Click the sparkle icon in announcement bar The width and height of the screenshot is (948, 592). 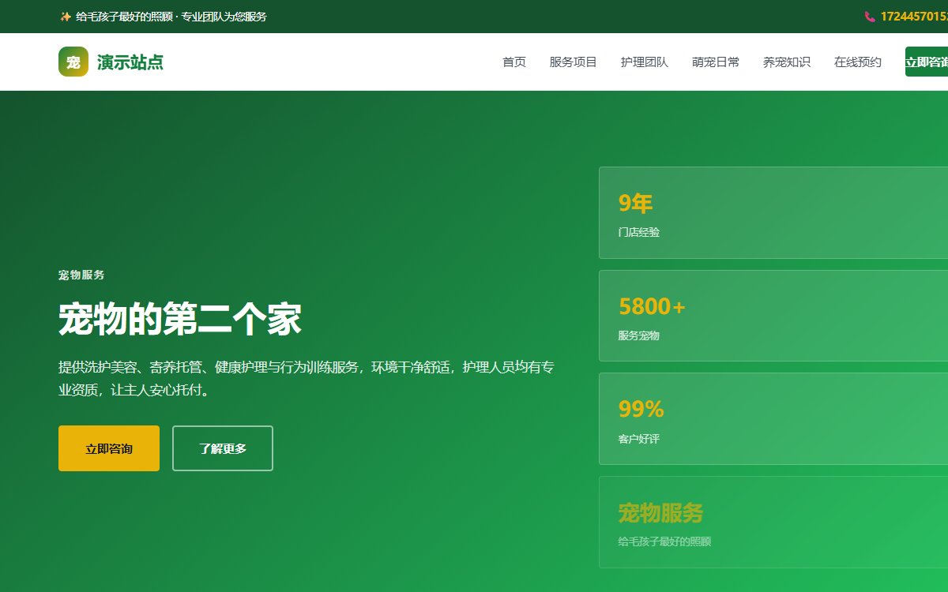(x=66, y=17)
